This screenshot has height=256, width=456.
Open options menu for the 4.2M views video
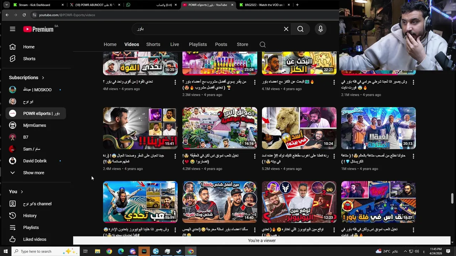(254, 156)
